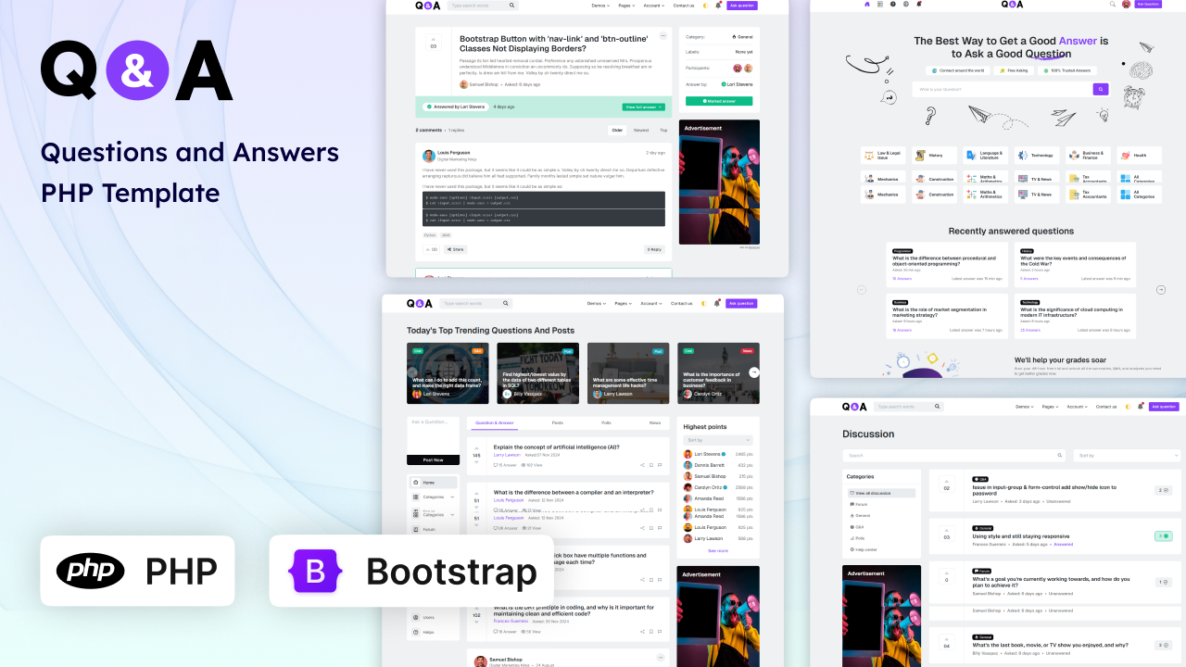Open the Health category tile

tap(1139, 156)
